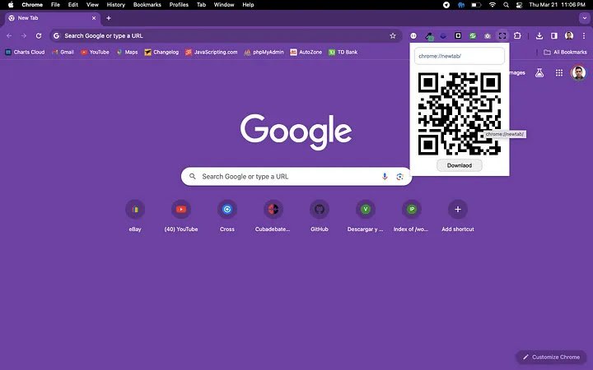Click the QR code image

click(459, 114)
